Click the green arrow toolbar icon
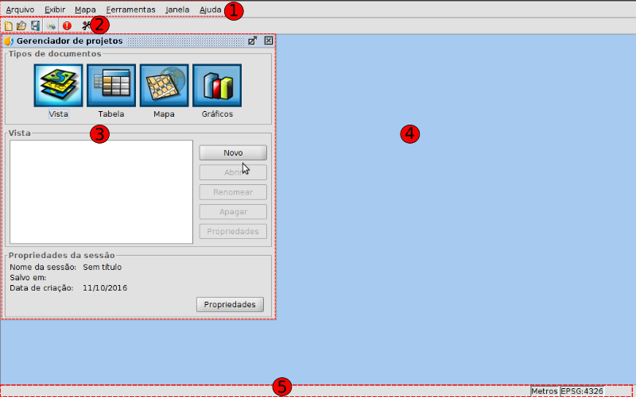 point(51,25)
